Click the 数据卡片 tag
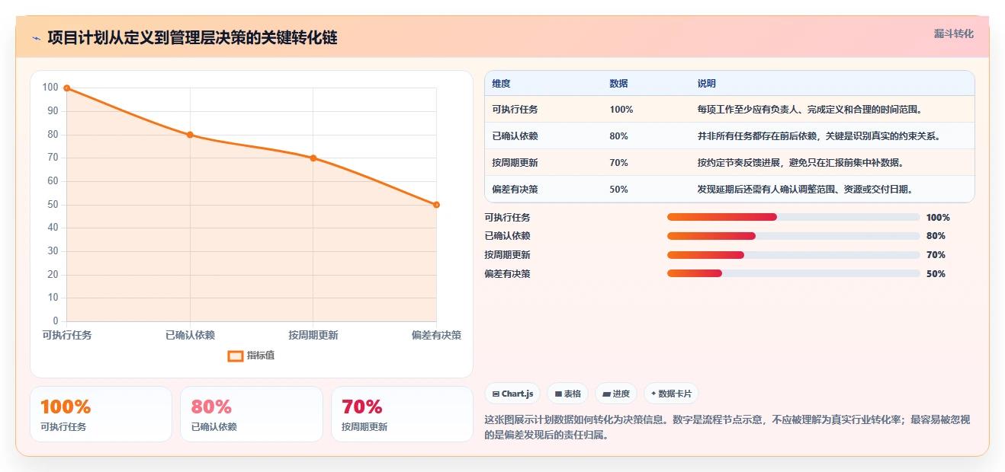The image size is (1005, 472). pyautogui.click(x=671, y=394)
